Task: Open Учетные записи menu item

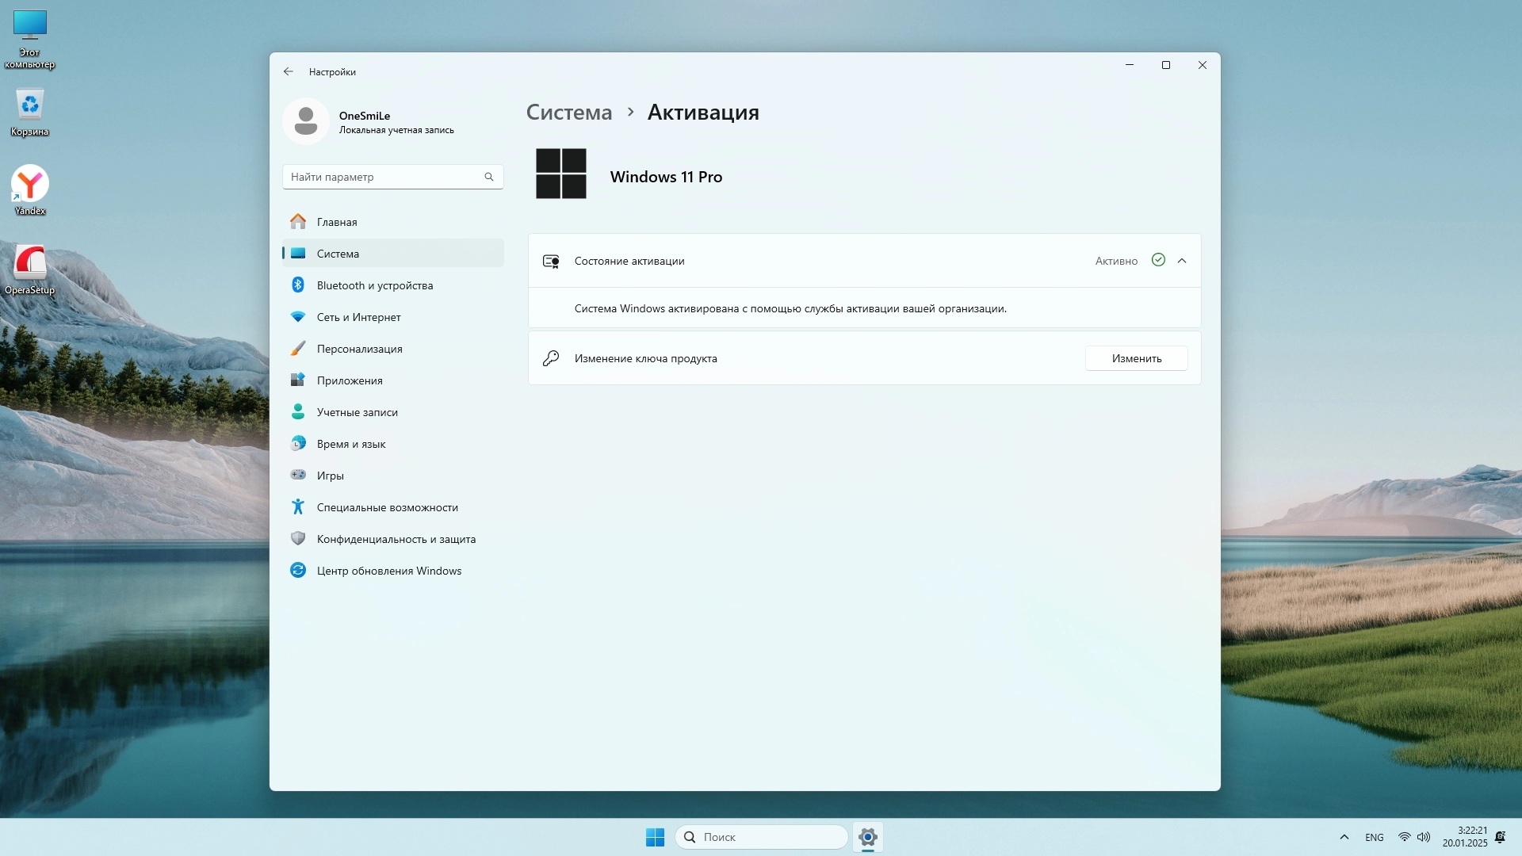Action: 357,412
